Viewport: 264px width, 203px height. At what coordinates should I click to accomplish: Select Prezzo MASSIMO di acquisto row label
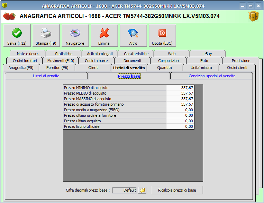tap(115, 99)
